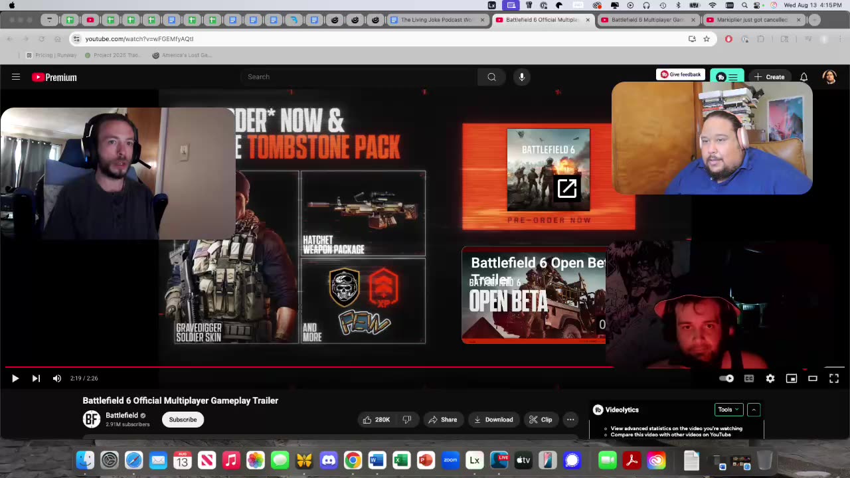Open the Create menu
This screenshot has width=850, height=478.
769,77
